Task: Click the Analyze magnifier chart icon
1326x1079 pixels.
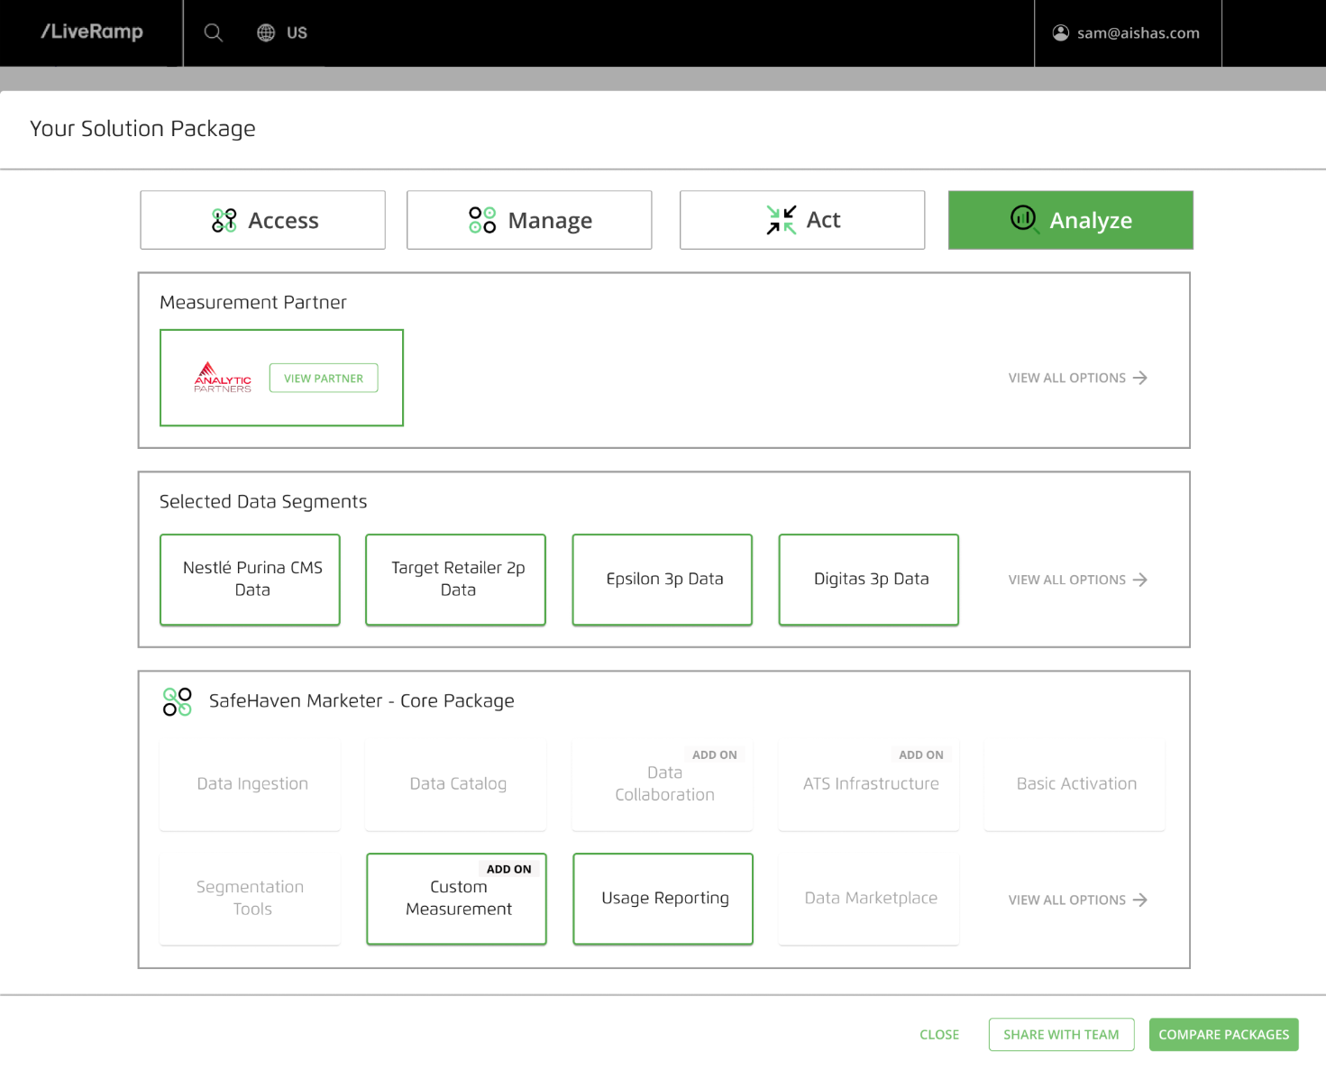Action: point(1024,219)
